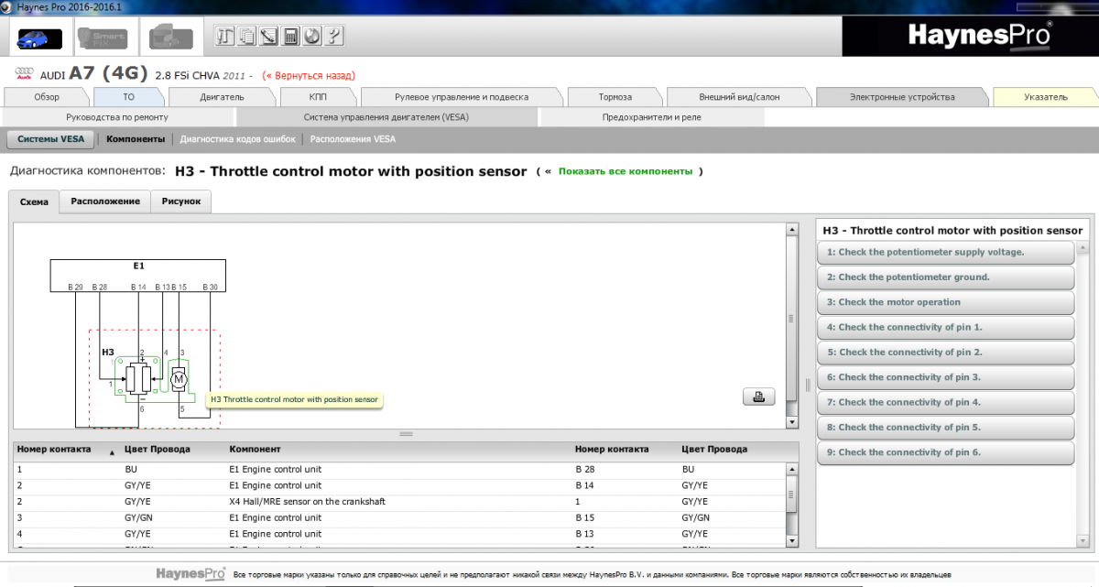Select step 8: Check connectivity of pin 5
The height and width of the screenshot is (587, 1099).
[945, 428]
